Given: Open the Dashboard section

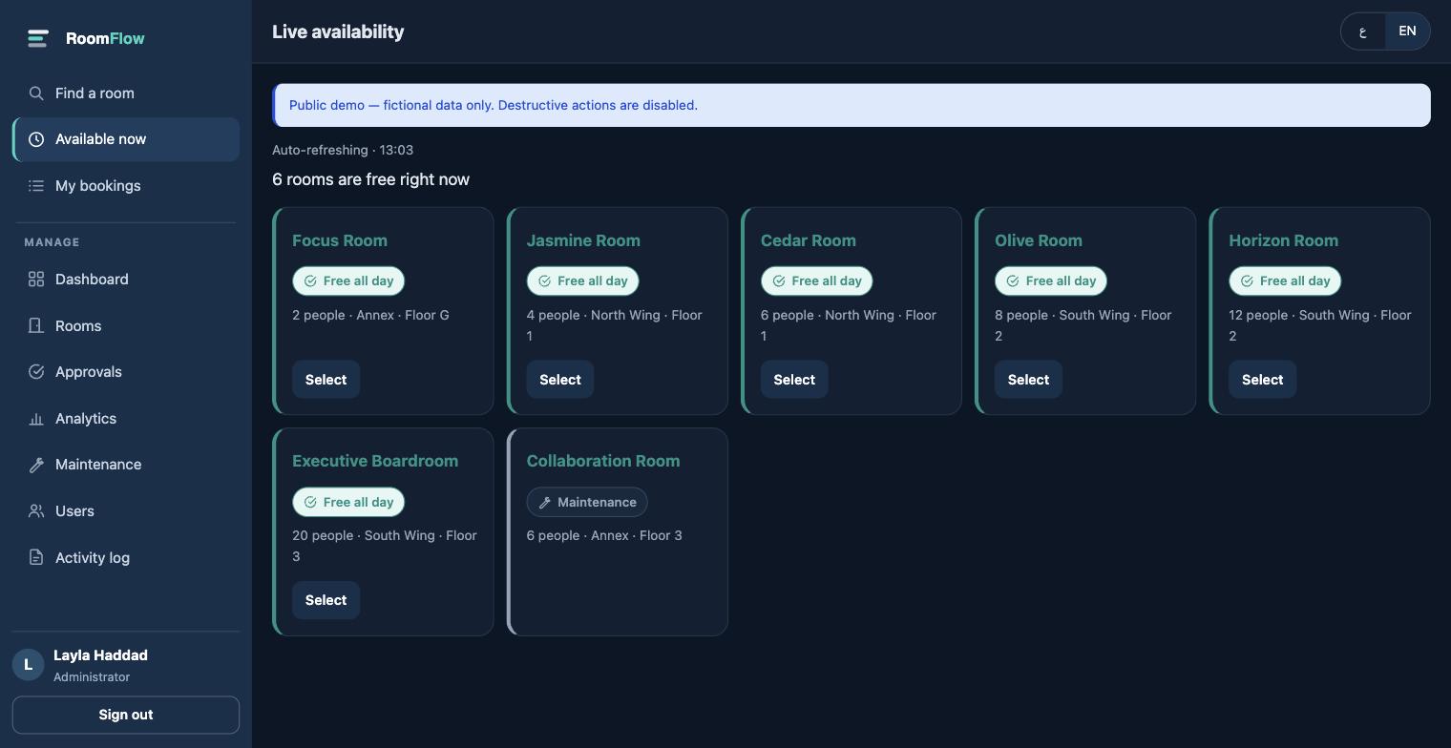Looking at the screenshot, I should point(126,280).
